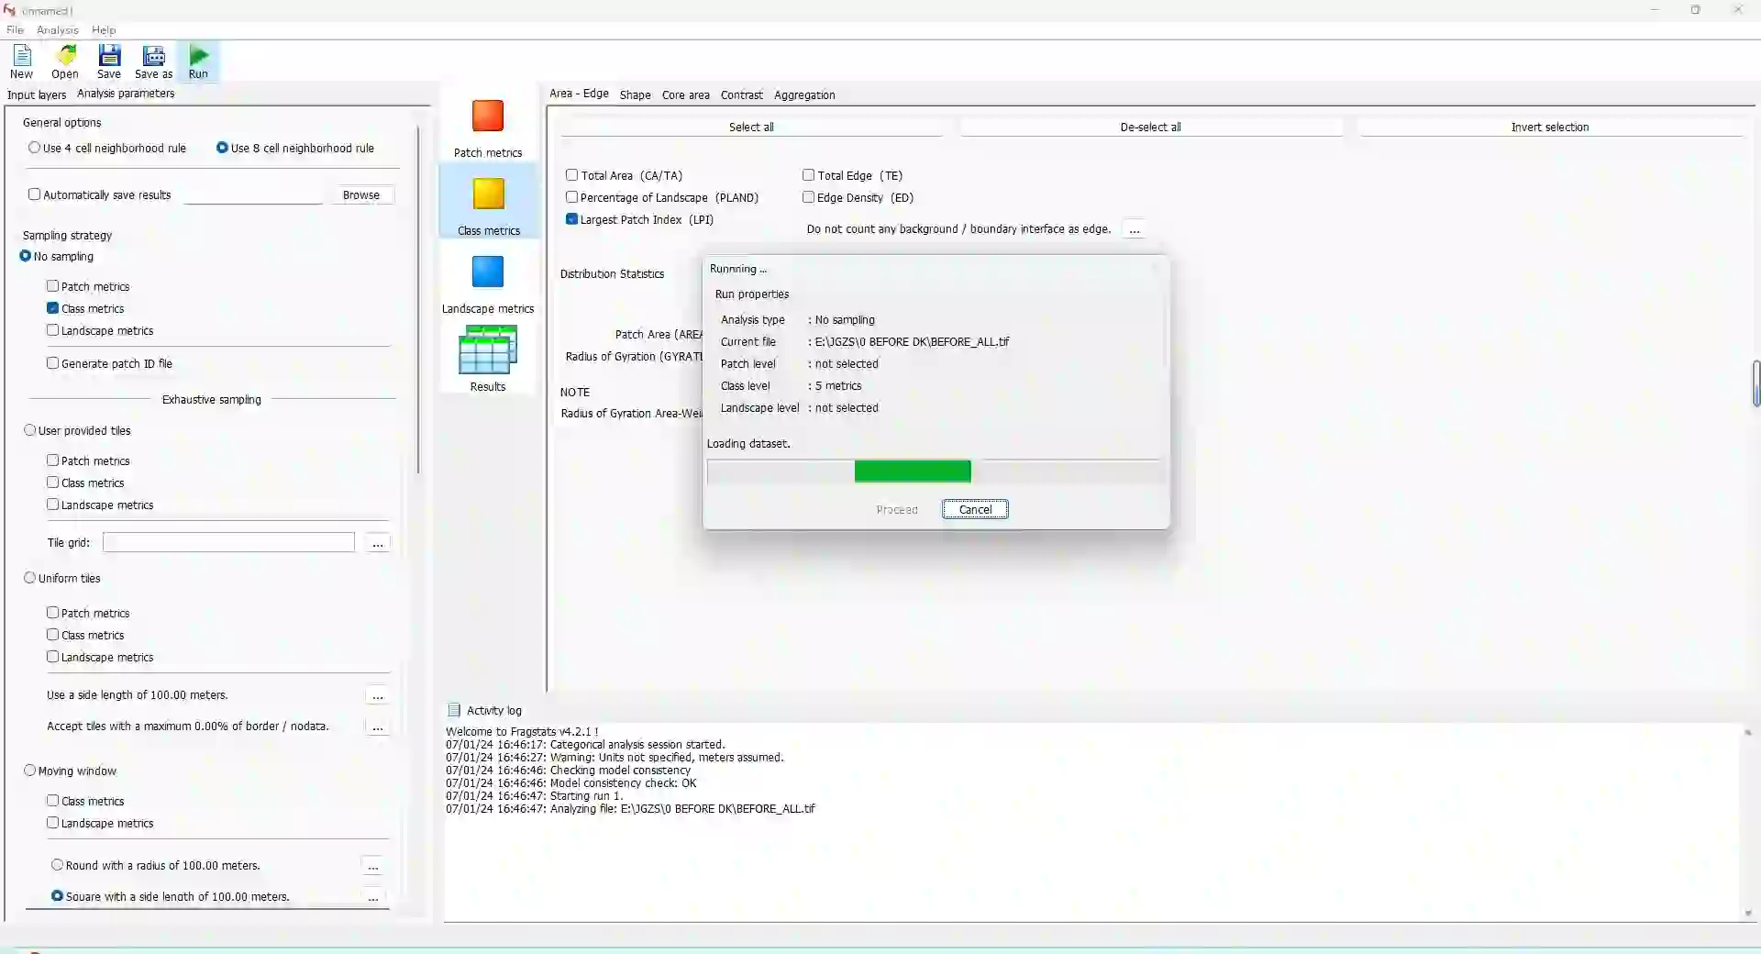
Task: Open ellipsis for maximum border / nodata
Action: (378, 727)
